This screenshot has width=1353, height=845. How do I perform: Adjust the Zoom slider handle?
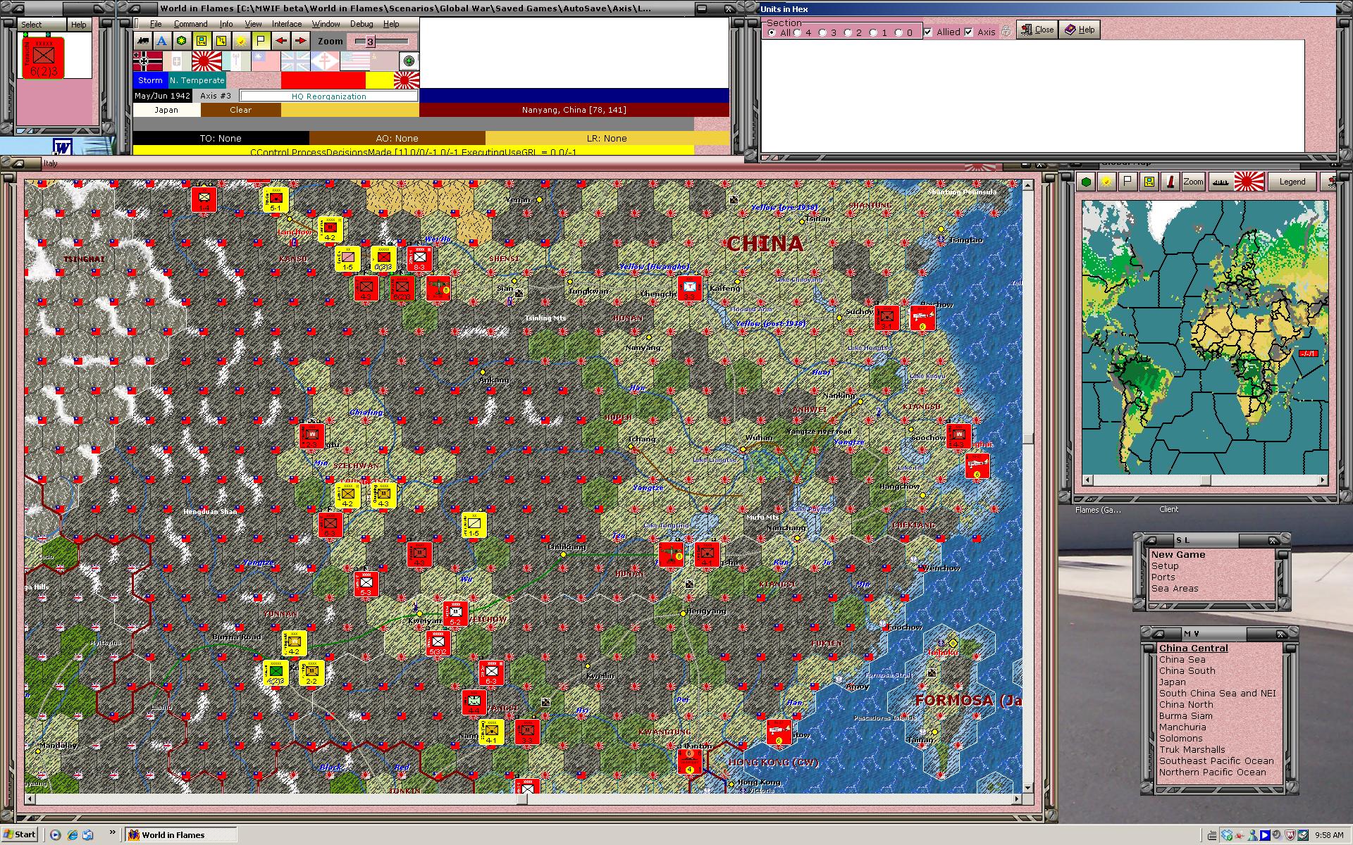[369, 42]
